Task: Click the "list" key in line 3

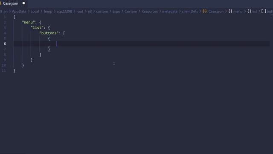Action: [37, 27]
